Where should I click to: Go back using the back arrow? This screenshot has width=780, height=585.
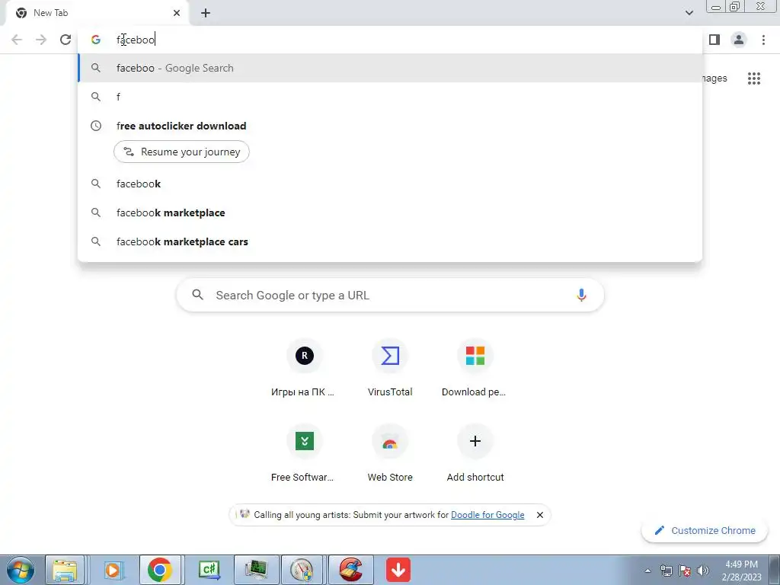click(x=17, y=40)
